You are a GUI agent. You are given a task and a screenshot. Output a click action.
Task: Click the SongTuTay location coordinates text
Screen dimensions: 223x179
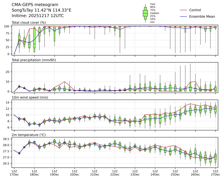(41, 10)
